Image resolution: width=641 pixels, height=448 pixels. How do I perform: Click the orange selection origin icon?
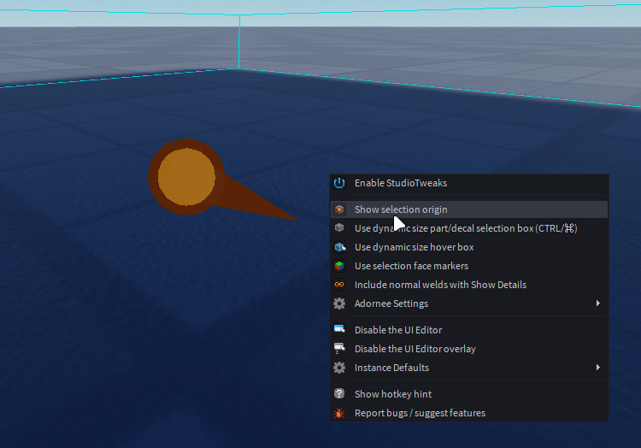(x=339, y=209)
